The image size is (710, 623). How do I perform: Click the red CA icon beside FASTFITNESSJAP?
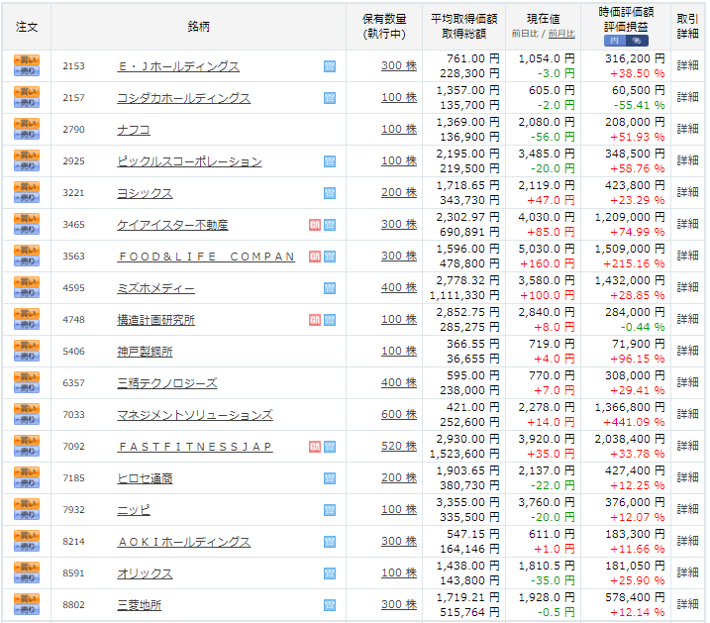pos(315,447)
